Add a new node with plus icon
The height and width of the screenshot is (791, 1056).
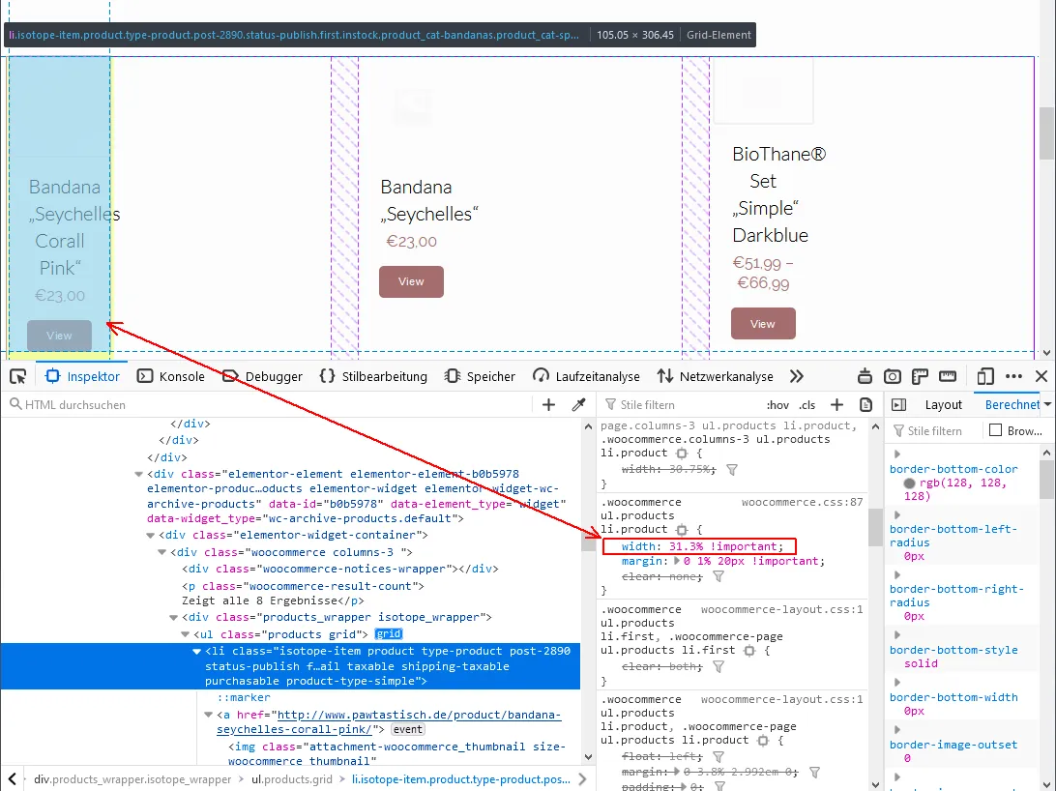click(548, 404)
